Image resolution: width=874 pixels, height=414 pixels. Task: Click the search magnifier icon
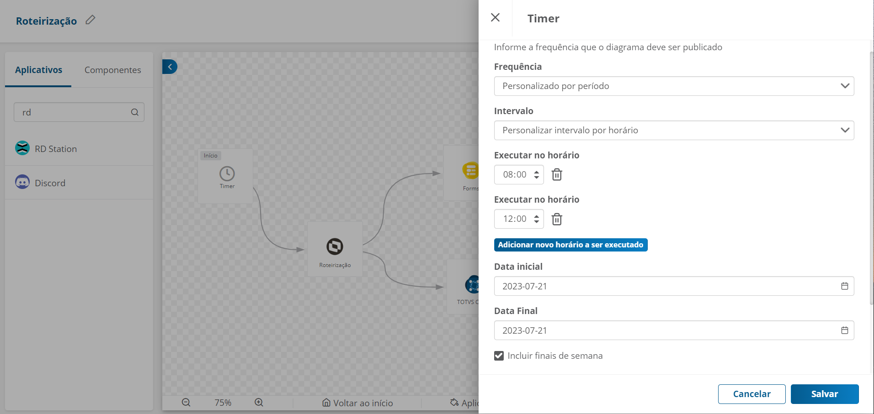click(135, 112)
